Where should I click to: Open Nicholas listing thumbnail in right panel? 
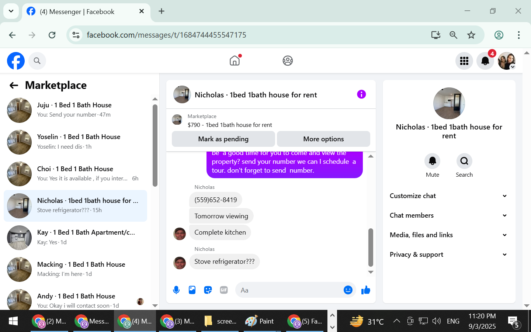click(449, 103)
